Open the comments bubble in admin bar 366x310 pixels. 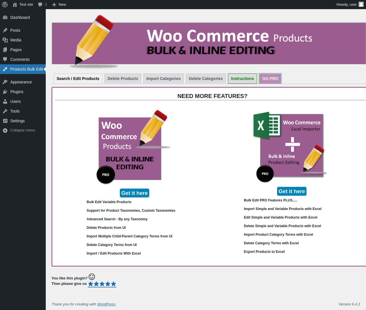[x=40, y=5]
